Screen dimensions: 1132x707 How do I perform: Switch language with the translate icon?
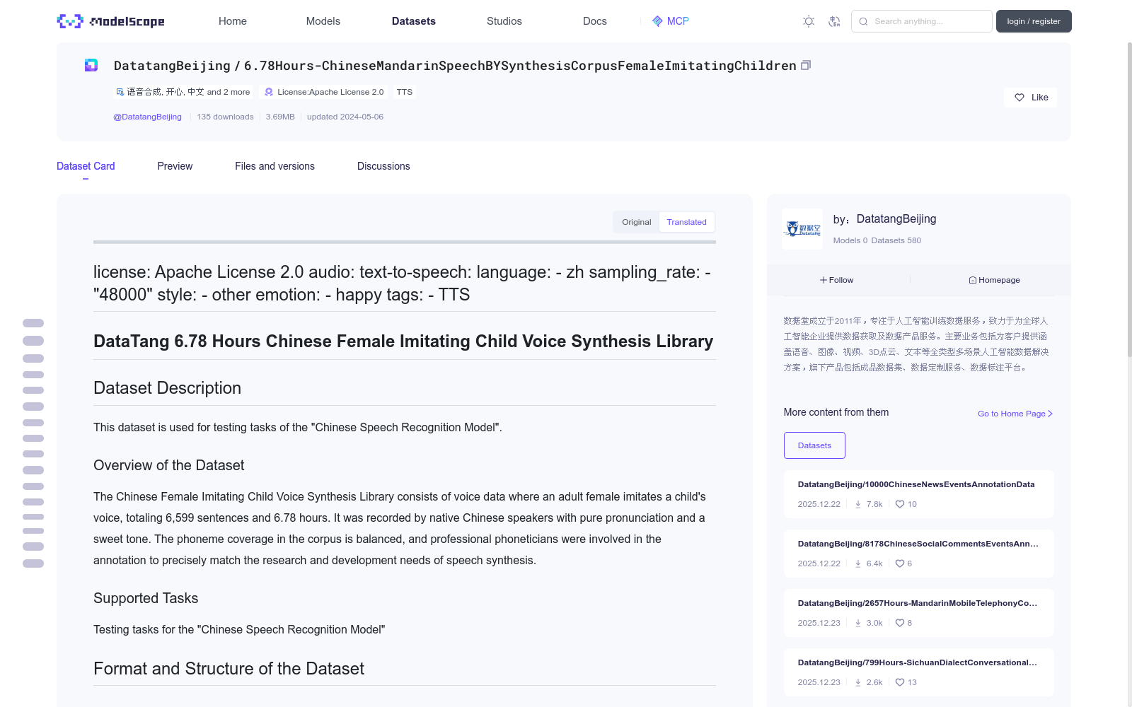coord(834,21)
